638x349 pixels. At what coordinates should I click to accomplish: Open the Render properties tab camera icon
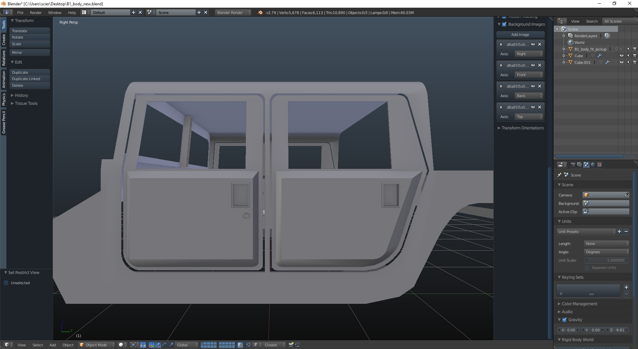click(573, 165)
